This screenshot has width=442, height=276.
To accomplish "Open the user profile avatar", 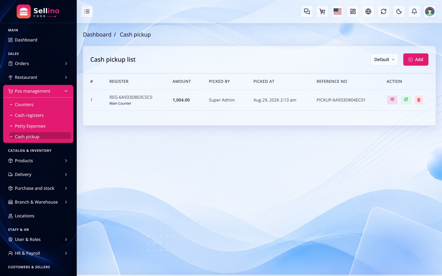I will pyautogui.click(x=429, y=11).
